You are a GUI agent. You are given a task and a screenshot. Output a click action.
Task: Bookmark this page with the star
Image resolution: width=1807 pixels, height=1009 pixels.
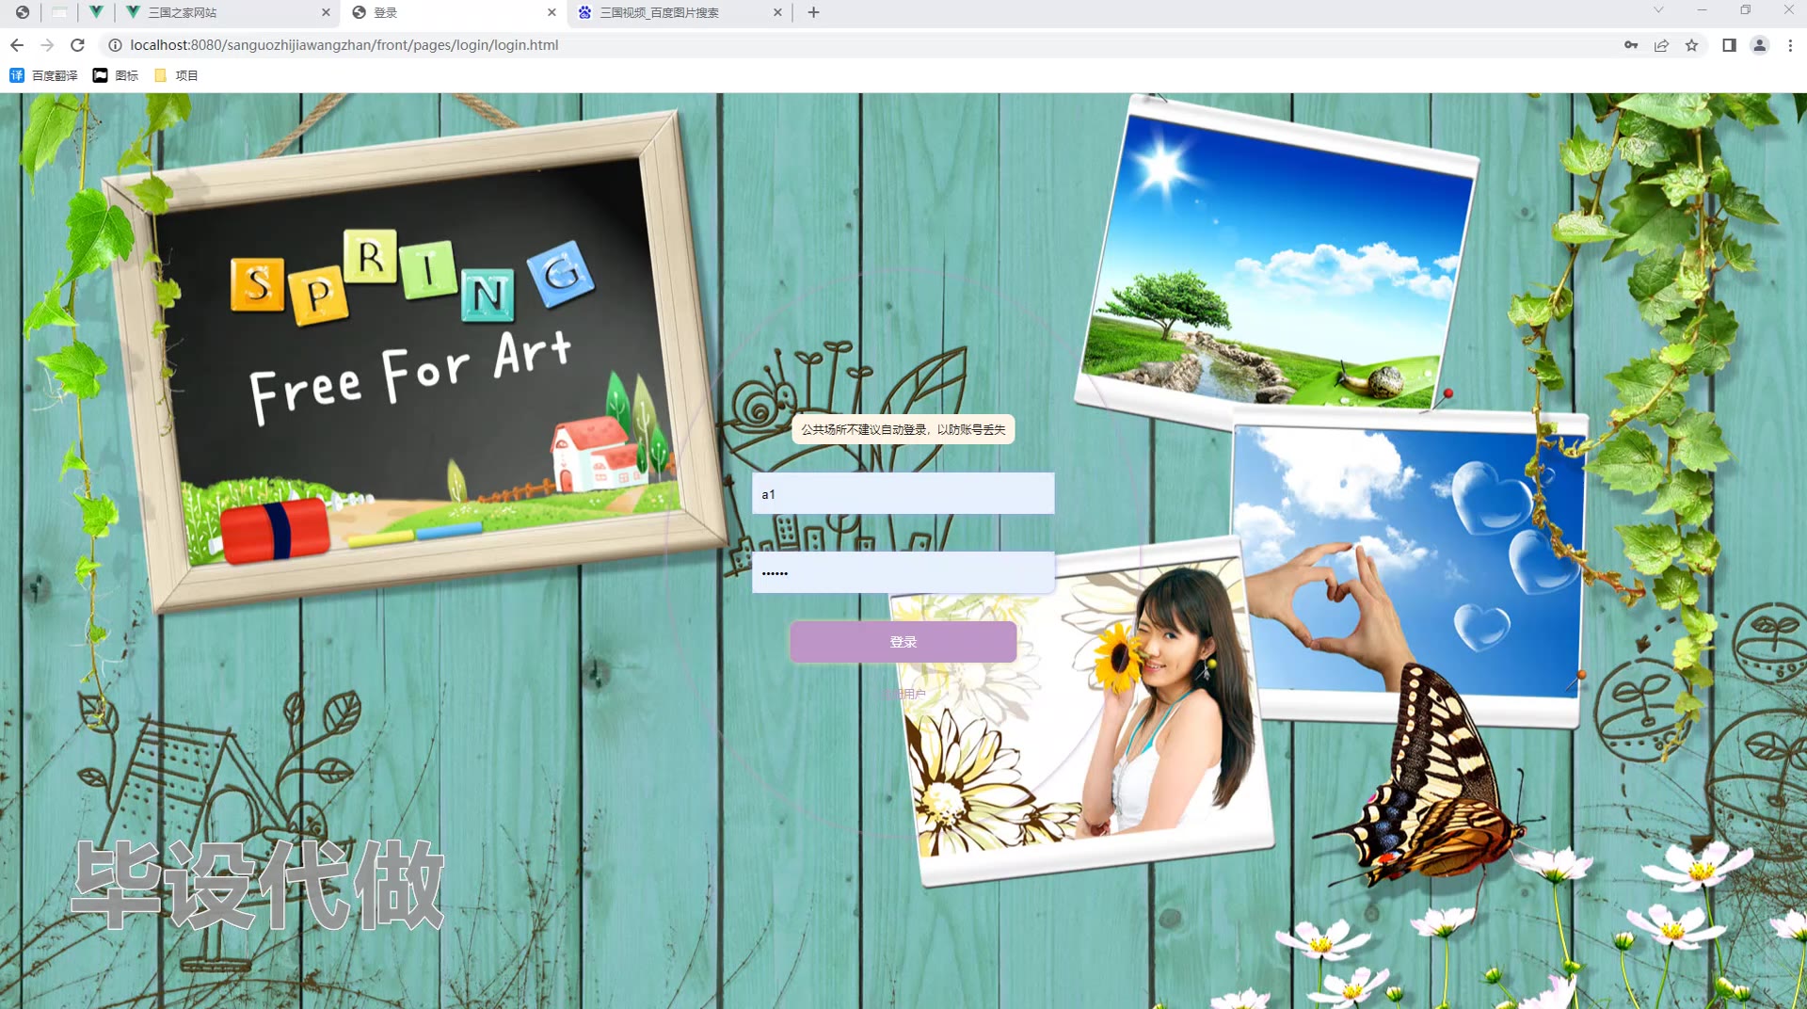click(x=1691, y=45)
